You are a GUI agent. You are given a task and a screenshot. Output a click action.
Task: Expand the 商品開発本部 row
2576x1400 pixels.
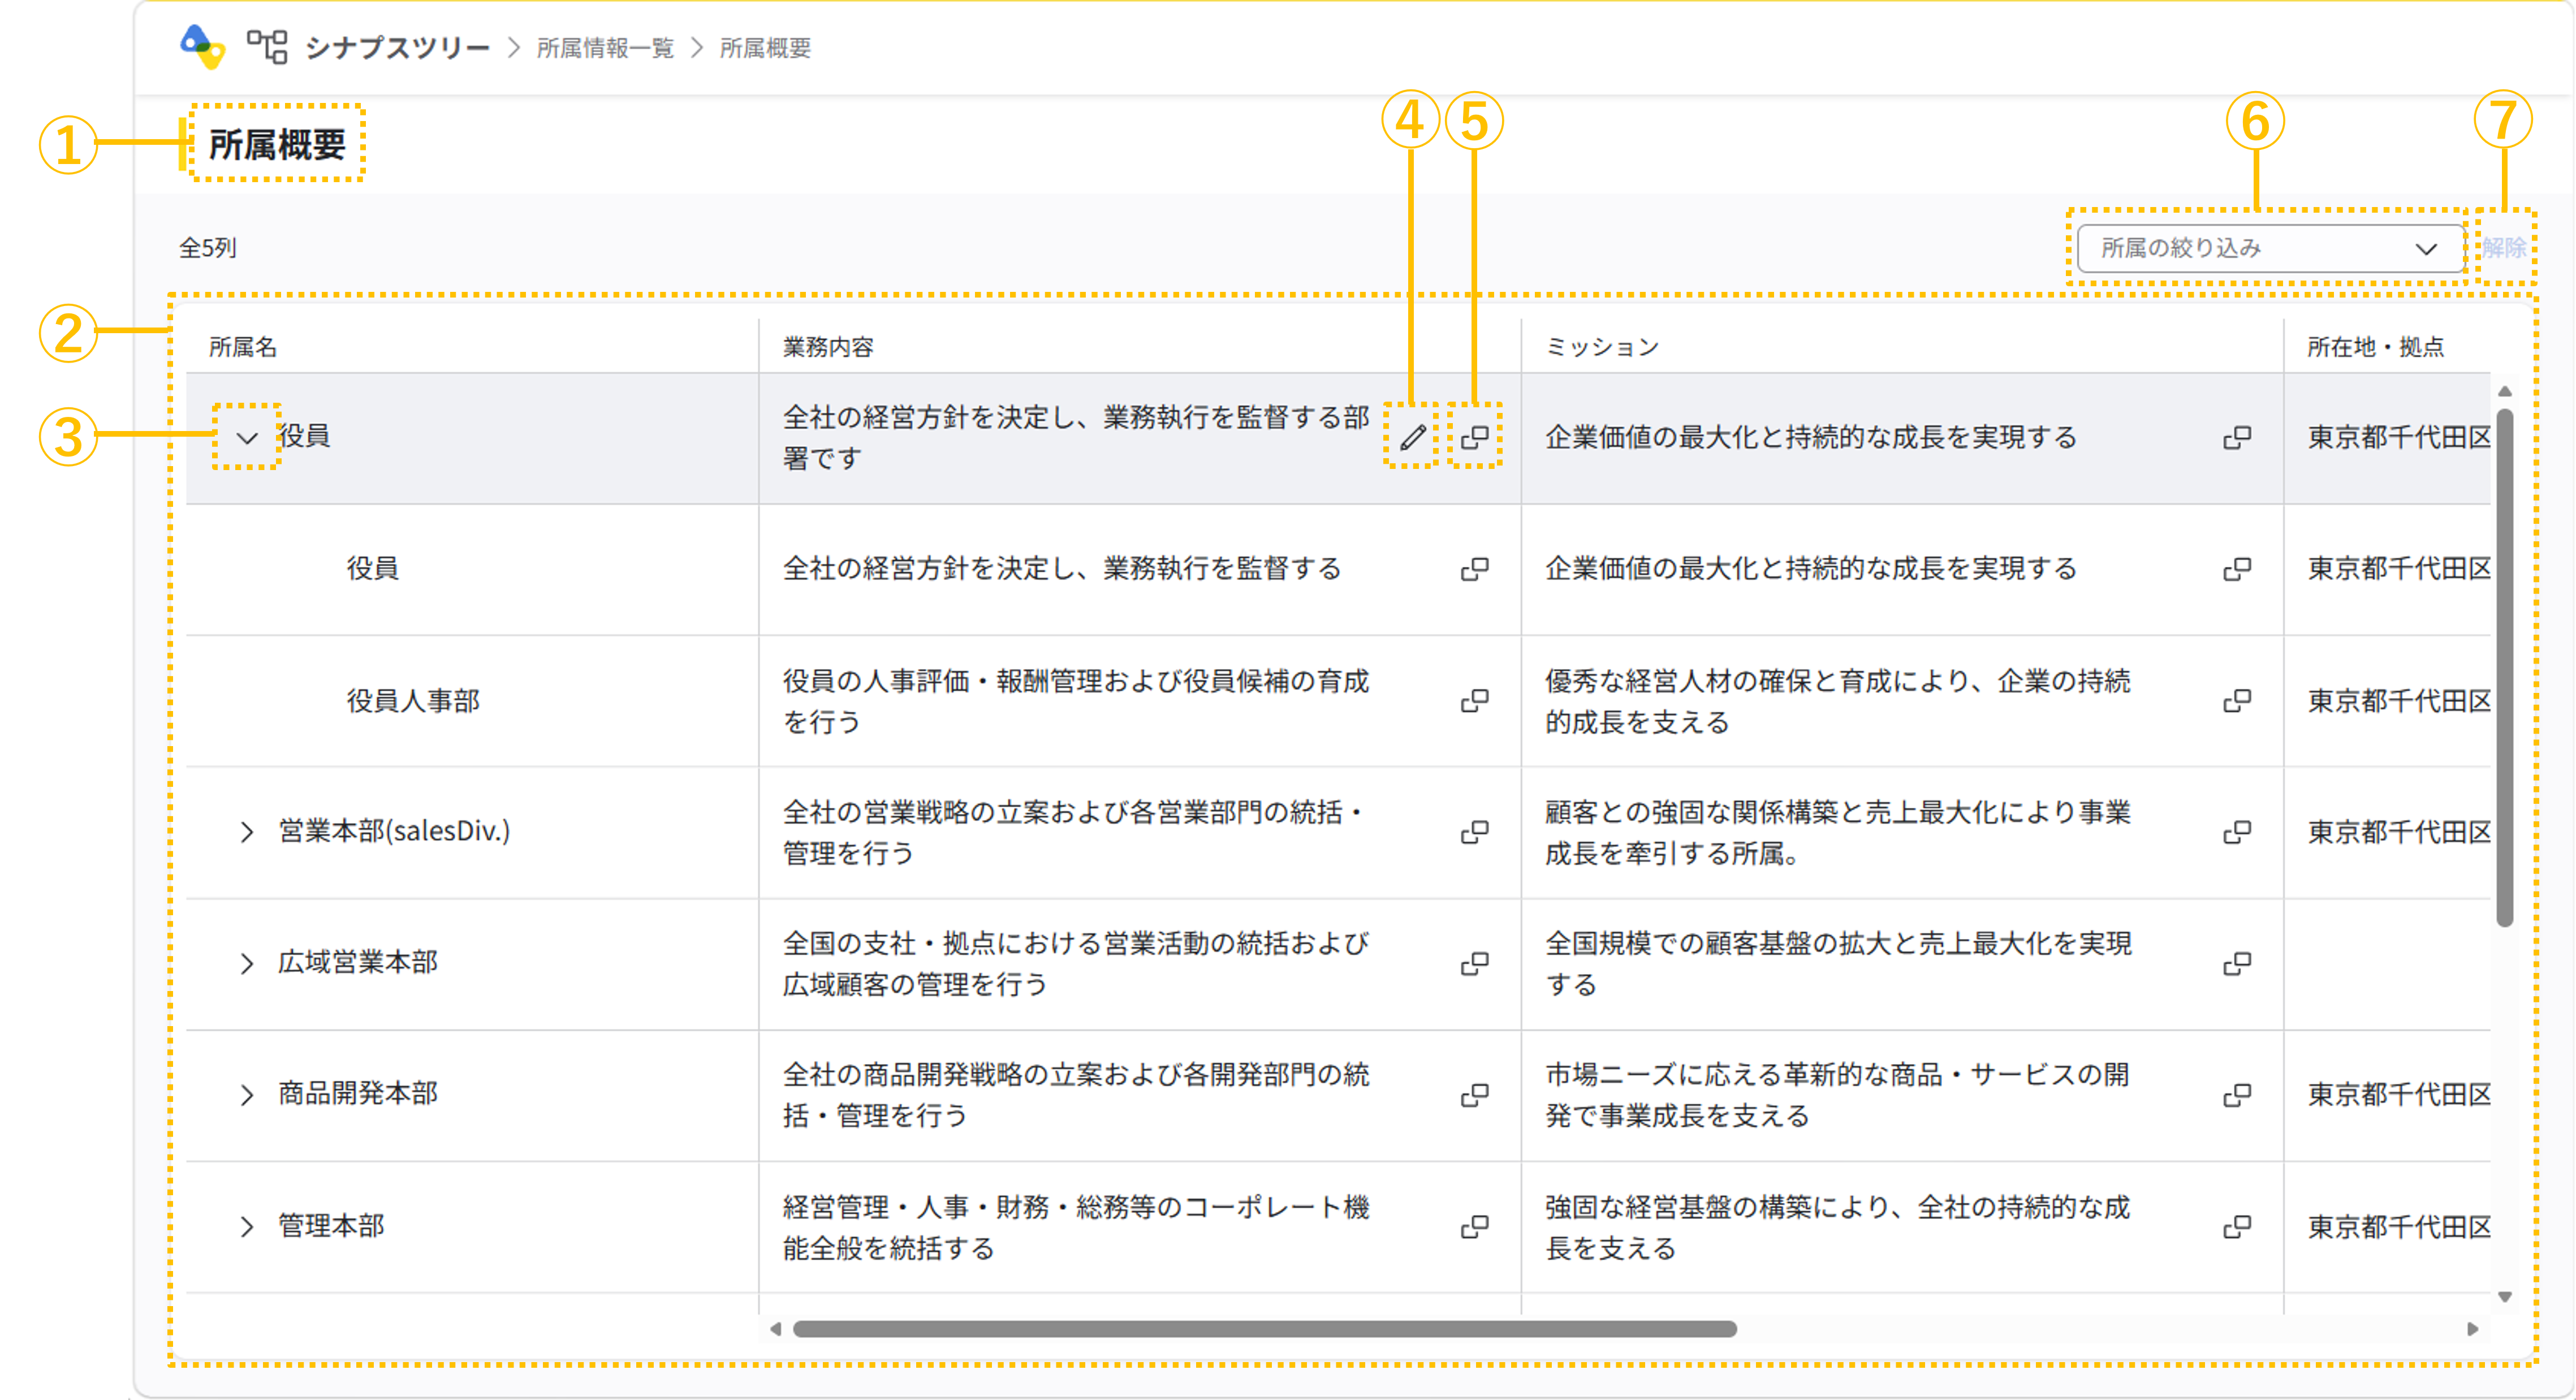(247, 1094)
